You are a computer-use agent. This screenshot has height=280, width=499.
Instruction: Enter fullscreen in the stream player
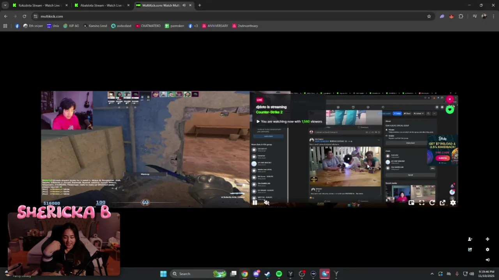pyautogui.click(x=422, y=203)
